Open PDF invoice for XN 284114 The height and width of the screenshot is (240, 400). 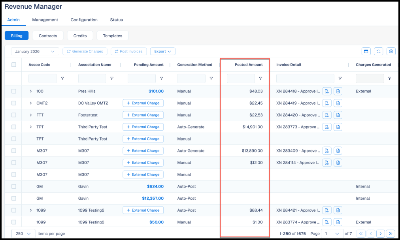pyautogui.click(x=327, y=163)
